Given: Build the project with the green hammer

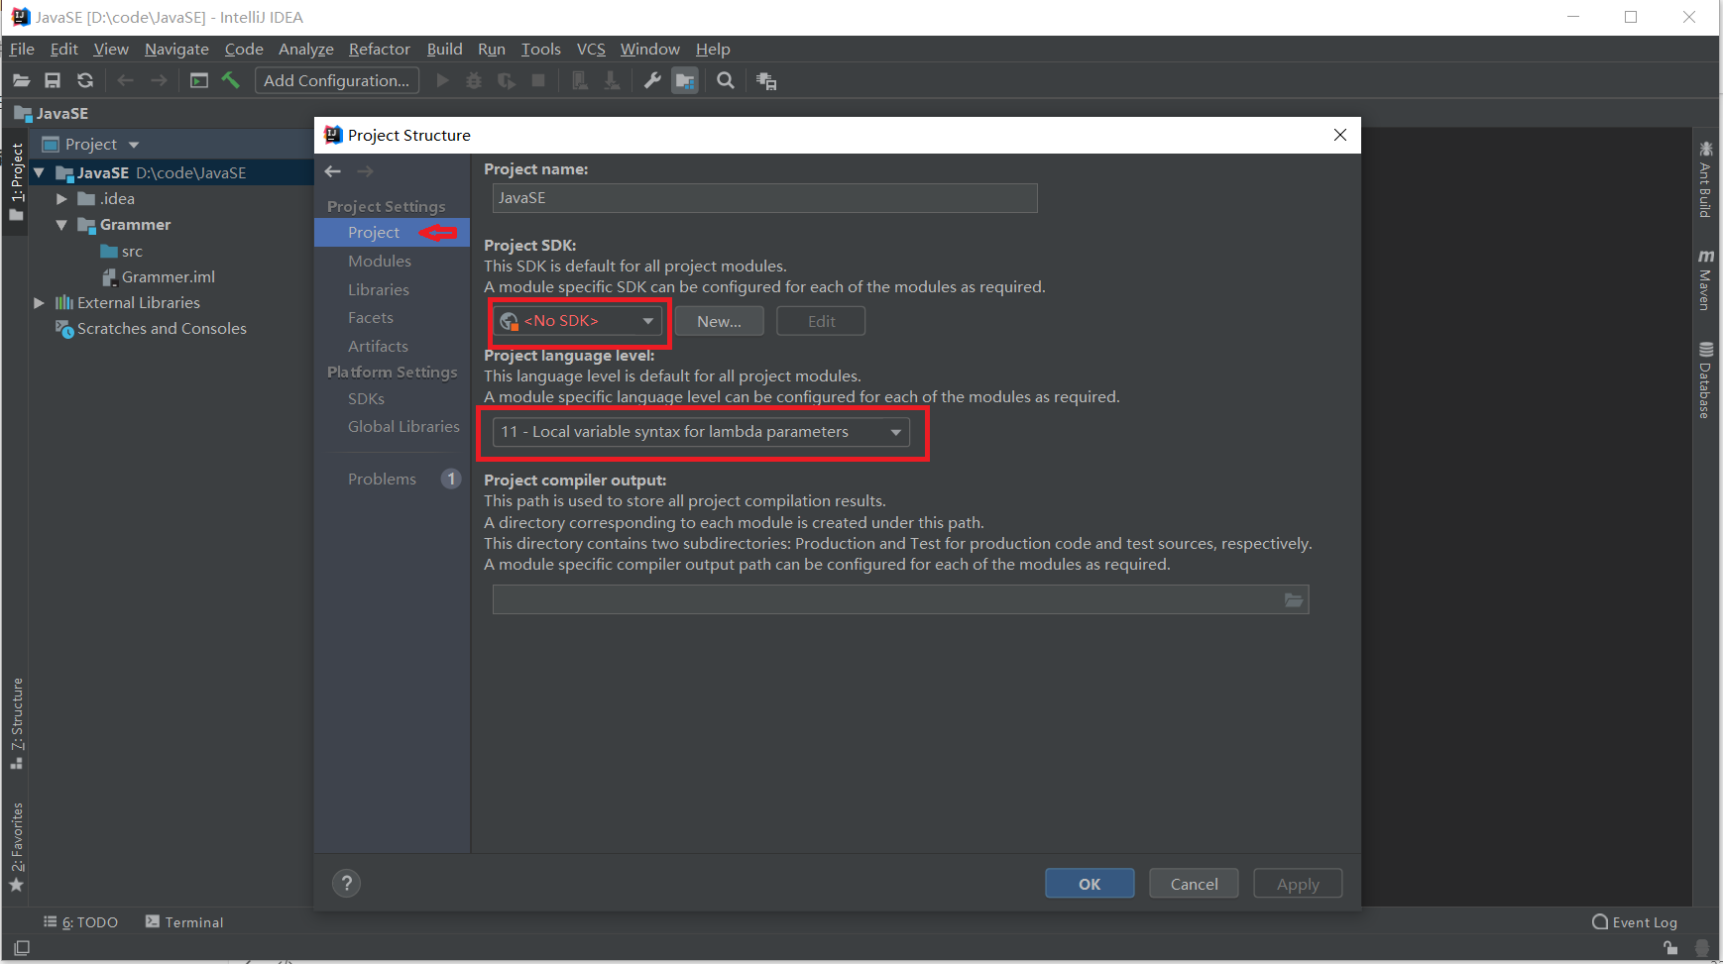Looking at the screenshot, I should (x=231, y=80).
